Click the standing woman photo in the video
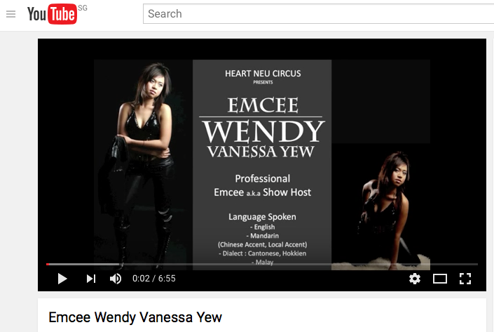494x332 pixels. pyautogui.click(x=144, y=164)
